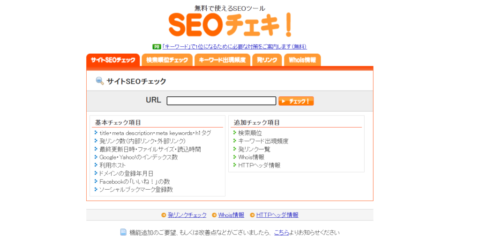Click ドメインの登録年月日 list item

[126, 173]
